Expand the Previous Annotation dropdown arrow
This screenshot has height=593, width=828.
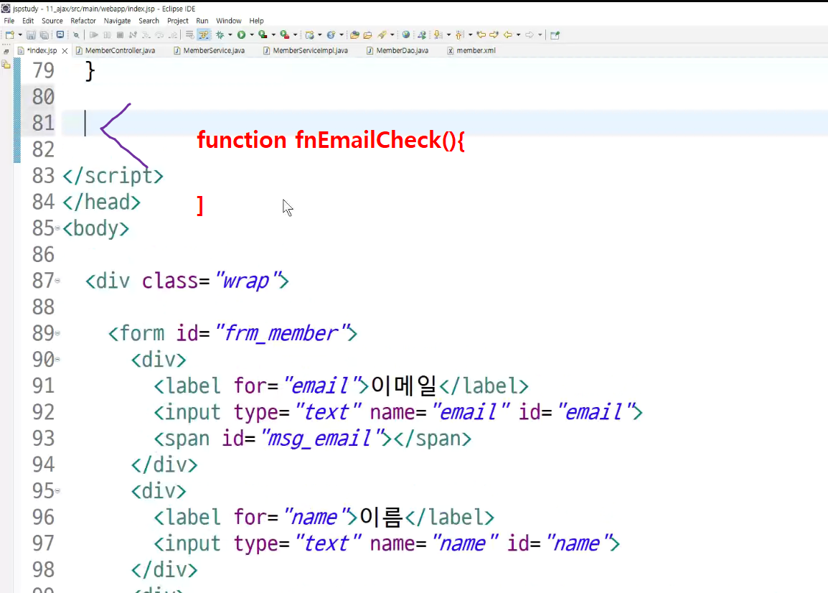coord(470,35)
